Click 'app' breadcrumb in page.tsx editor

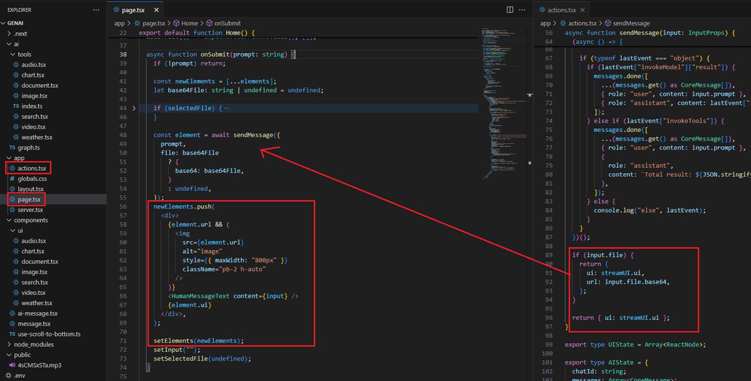coord(120,23)
